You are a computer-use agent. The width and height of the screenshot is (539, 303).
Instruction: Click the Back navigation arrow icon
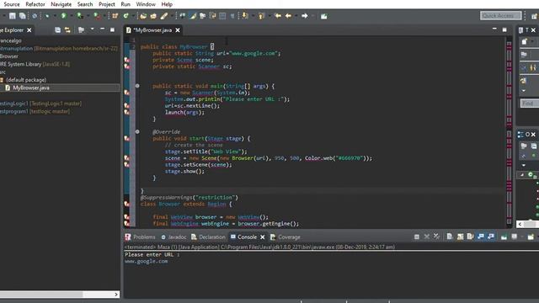pos(288,16)
